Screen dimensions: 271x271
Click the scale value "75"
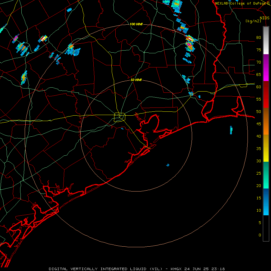click(259, 50)
